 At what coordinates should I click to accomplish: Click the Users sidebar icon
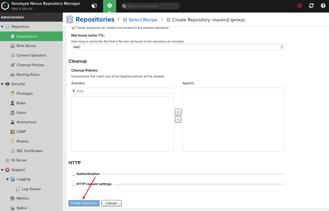pyautogui.click(x=13, y=113)
